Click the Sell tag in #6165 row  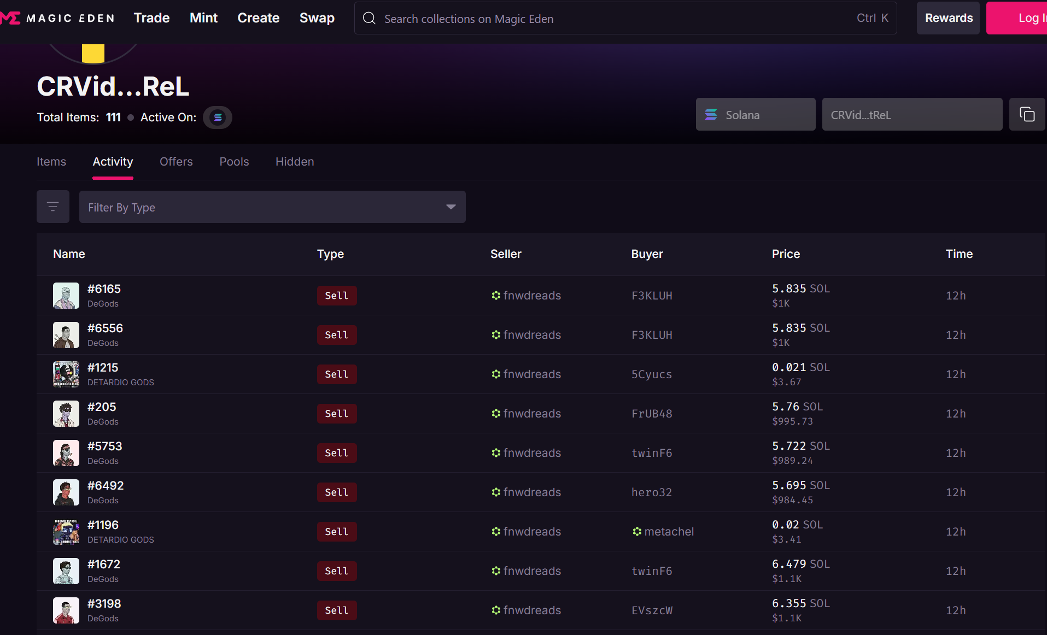pos(337,296)
